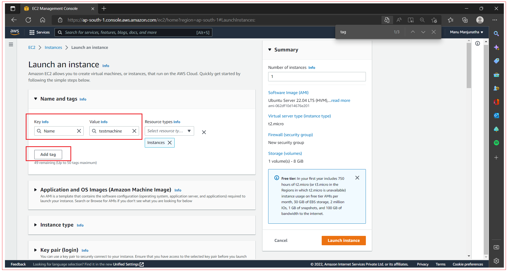Open browser collections icon
508x272 pixels.
point(465,20)
